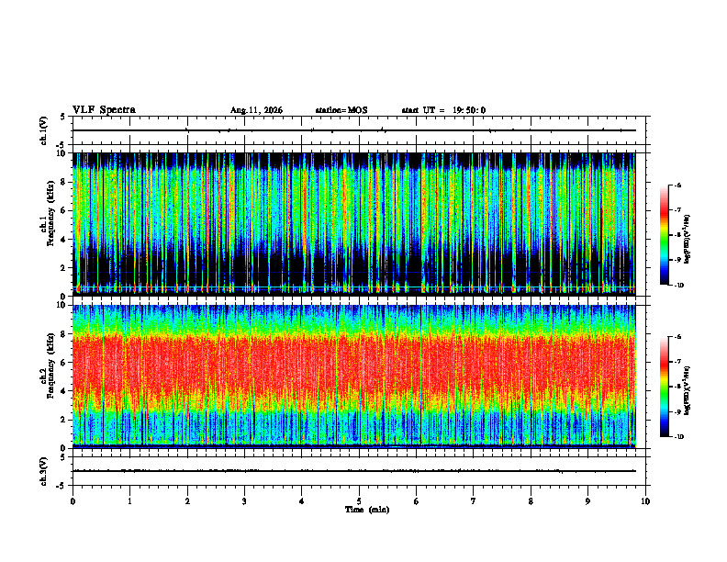The width and height of the screenshot is (727, 562).
Task: Select the "ch.3(V)" axis label
Action: (x=44, y=471)
